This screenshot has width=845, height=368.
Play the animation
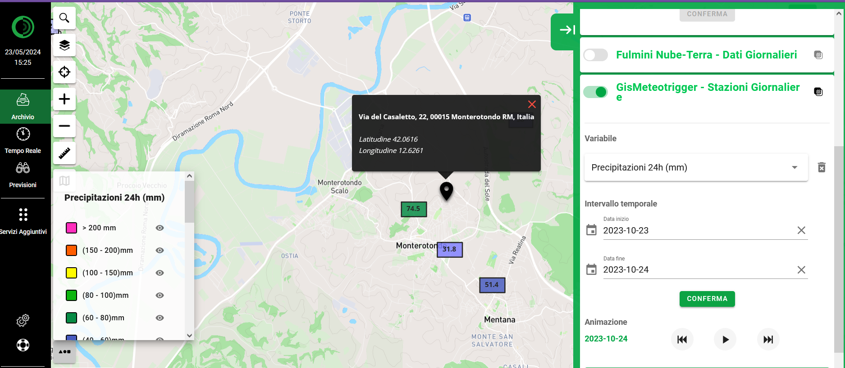click(725, 340)
